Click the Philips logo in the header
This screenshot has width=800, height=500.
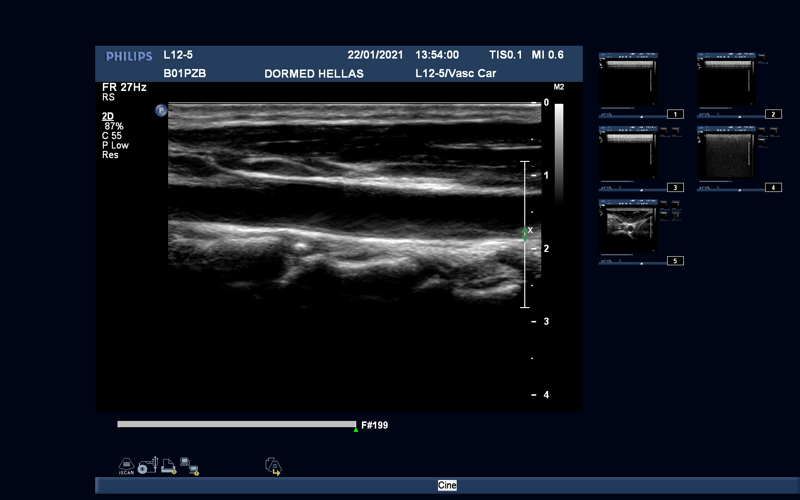[x=129, y=57]
